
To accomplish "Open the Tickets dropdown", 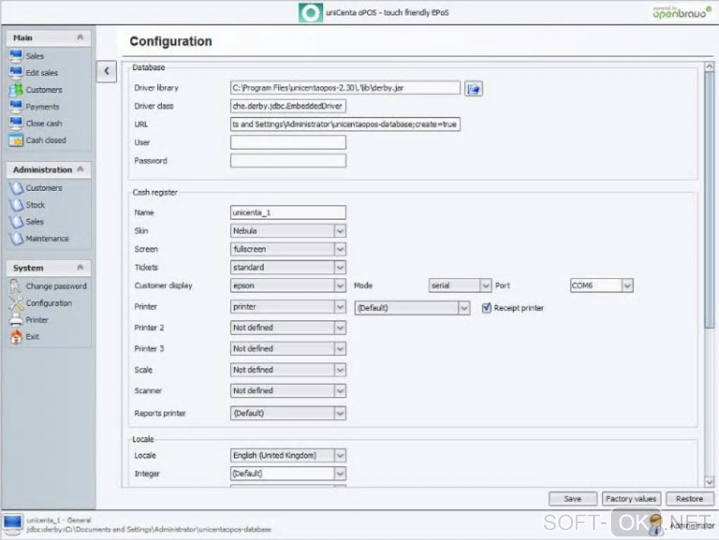I will click(x=339, y=267).
